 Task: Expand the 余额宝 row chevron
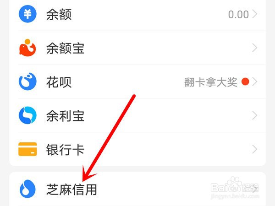(255, 48)
